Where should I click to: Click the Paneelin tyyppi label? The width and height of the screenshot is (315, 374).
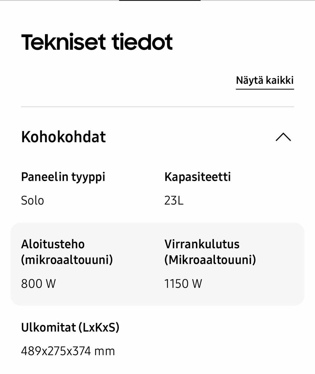(63, 177)
